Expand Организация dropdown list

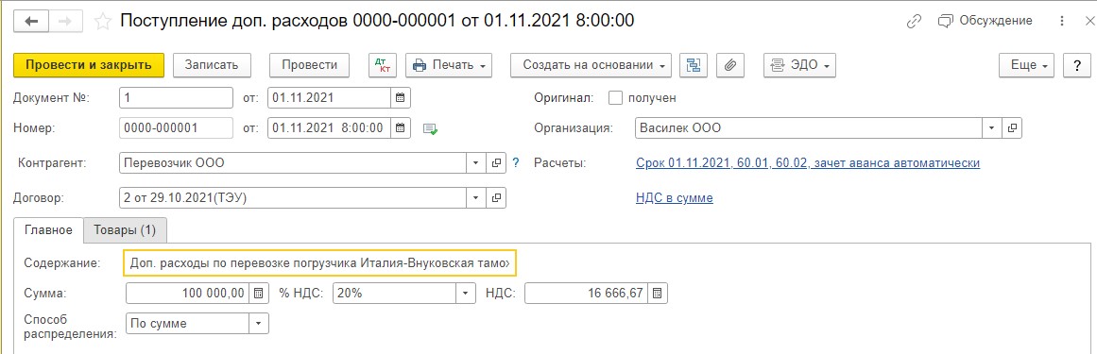992,128
